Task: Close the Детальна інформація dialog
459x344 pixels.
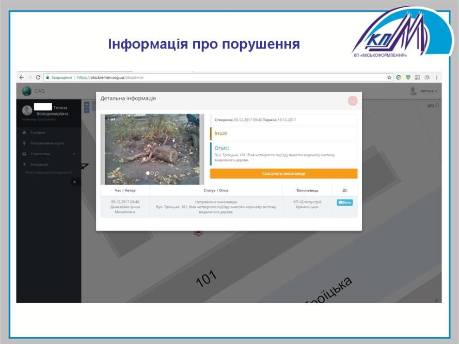Action: tap(353, 101)
